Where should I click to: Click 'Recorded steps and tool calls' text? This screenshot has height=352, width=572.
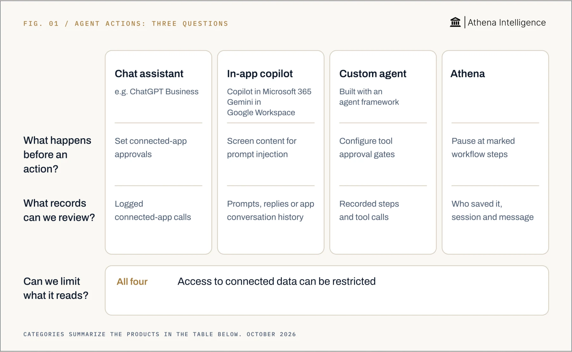[369, 211]
